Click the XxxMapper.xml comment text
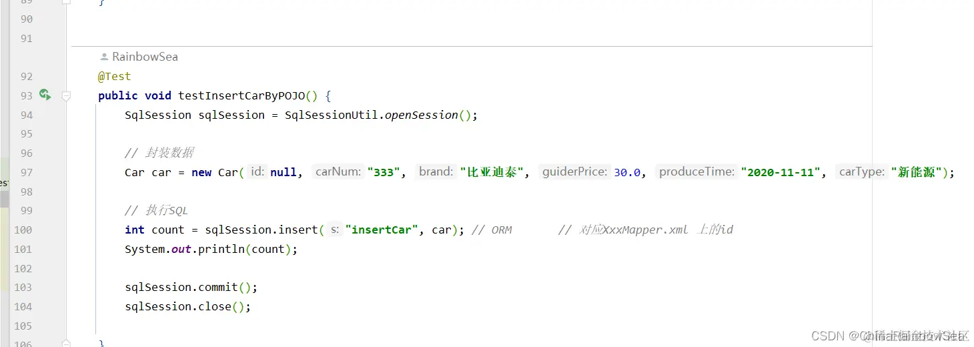Screen dimensions: 974x347 [645, 230]
